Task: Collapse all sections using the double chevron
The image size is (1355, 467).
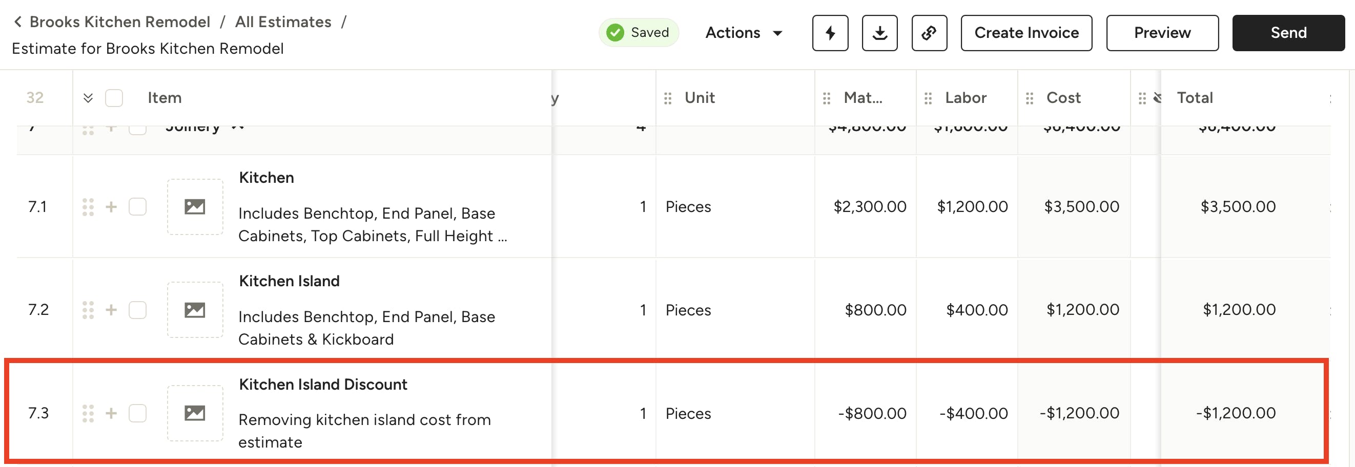Action: pos(88,98)
